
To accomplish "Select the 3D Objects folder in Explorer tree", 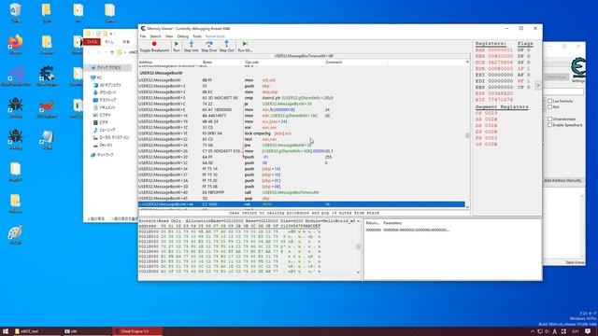I will [x=110, y=85].
